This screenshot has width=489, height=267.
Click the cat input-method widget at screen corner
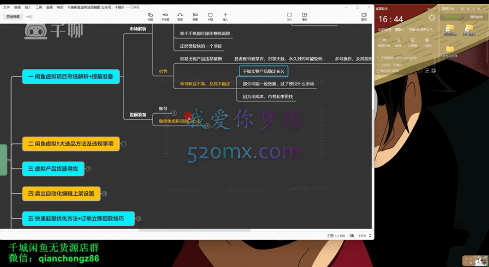tap(475, 260)
